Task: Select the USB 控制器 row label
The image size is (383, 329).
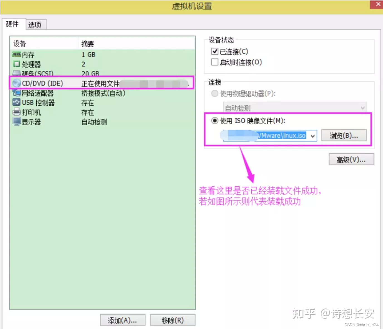Action: tap(38, 103)
